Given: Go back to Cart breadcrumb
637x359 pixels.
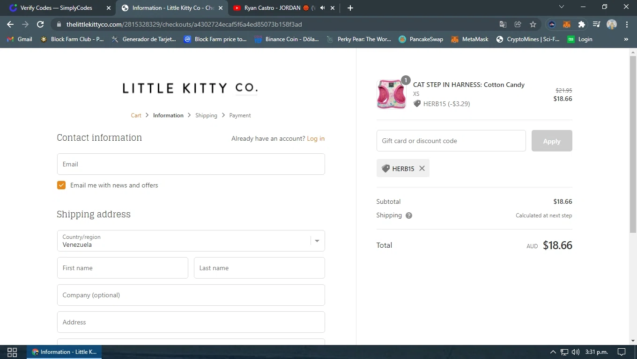Looking at the screenshot, I should [x=136, y=115].
